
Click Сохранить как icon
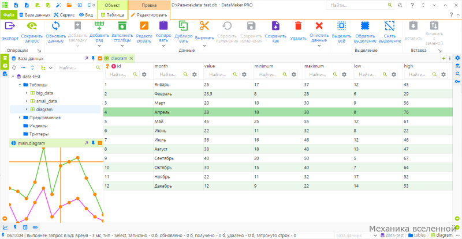[x=275, y=26]
